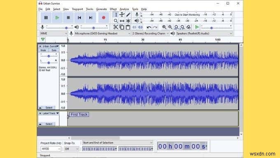
Task: Open the Microphone recording device dropdown
Action: point(102,33)
